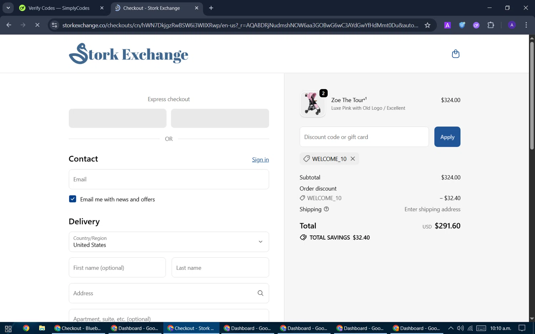Click the first express checkout button
Viewport: 535px width, 334px height.
(118, 118)
